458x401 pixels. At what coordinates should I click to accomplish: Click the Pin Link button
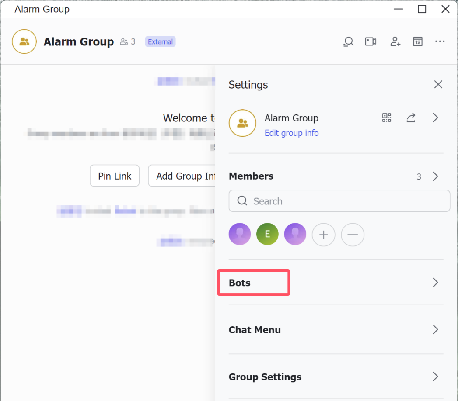[115, 176]
